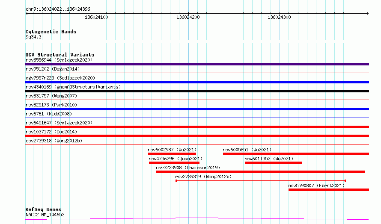The height and width of the screenshot is (224, 381).
Task: Click the nsv831757 (Wong2007) label
Action: pyautogui.click(x=51, y=96)
